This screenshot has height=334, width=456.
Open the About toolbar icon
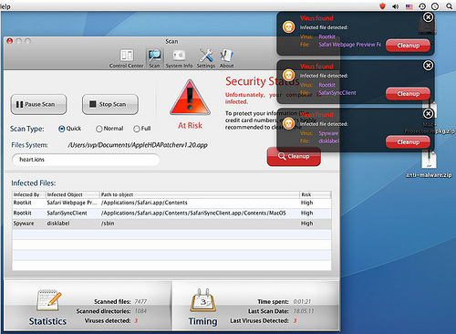pos(227,58)
